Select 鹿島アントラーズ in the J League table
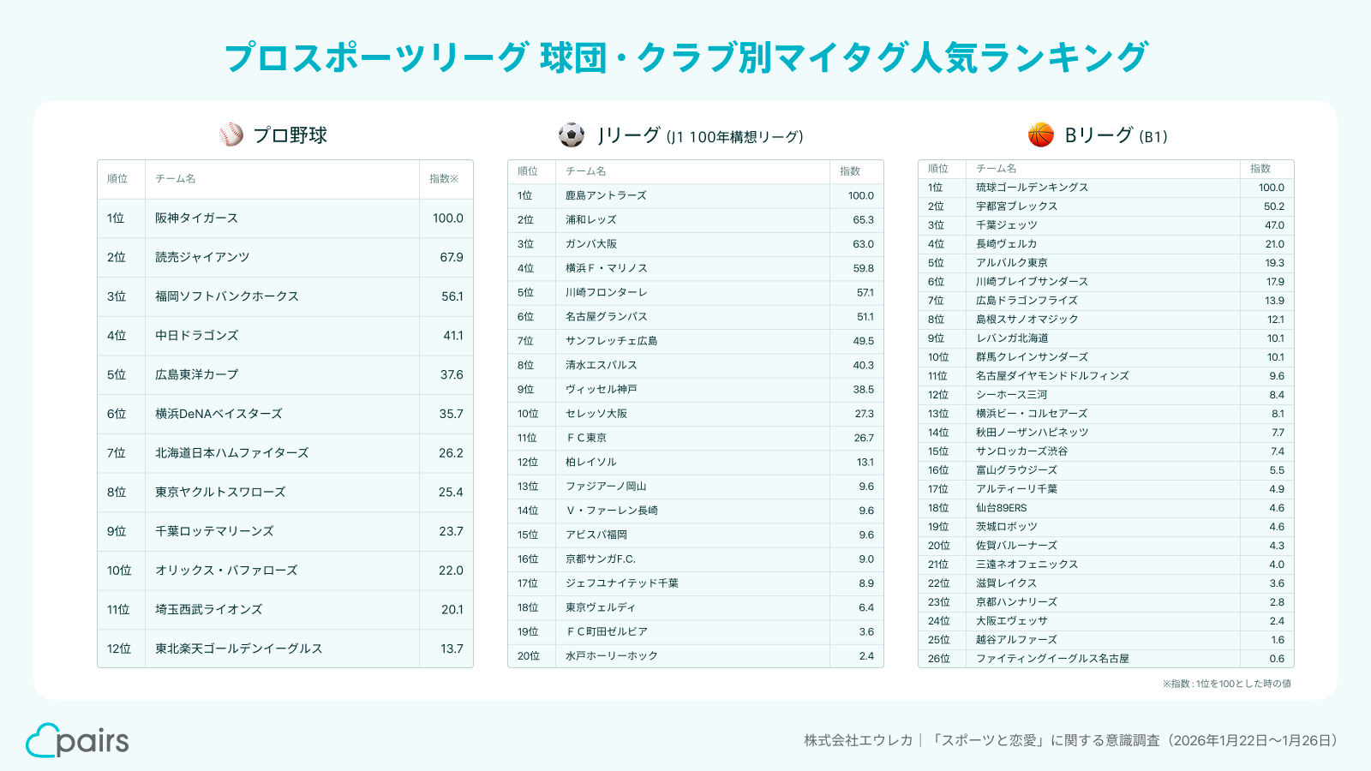The height and width of the screenshot is (771, 1371). [606, 195]
